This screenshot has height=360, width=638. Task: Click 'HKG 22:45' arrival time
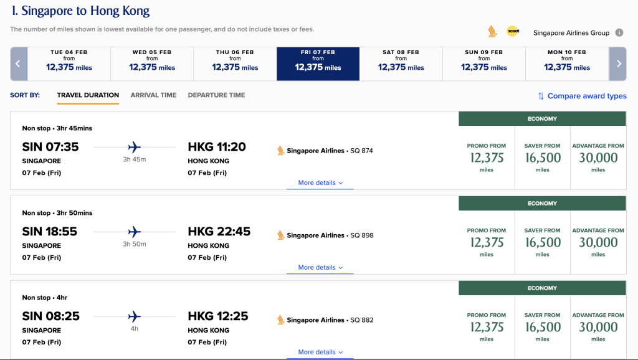point(219,232)
